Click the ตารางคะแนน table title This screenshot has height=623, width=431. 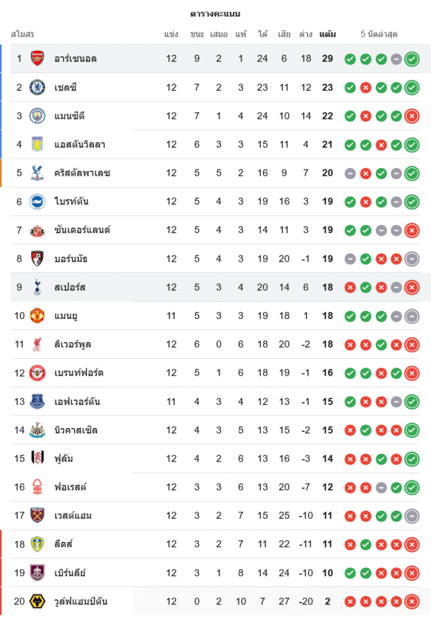point(215,14)
